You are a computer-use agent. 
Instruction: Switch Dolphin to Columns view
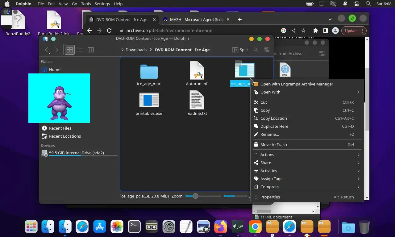pyautogui.click(x=91, y=50)
